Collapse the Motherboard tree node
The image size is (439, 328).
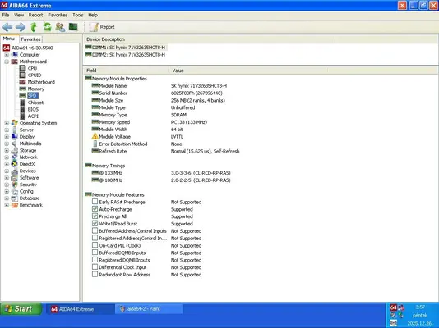click(7, 61)
